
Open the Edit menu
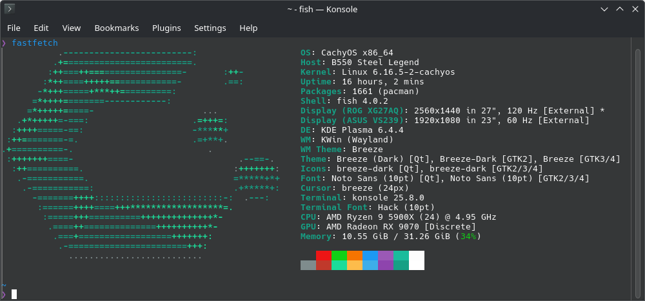point(41,28)
